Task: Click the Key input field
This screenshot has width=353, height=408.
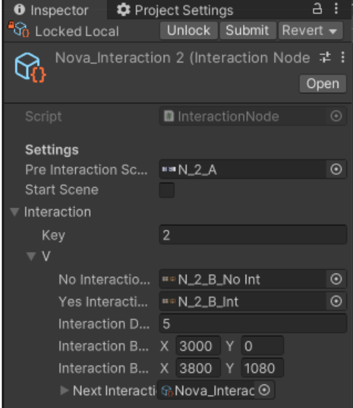Action: 253,235
